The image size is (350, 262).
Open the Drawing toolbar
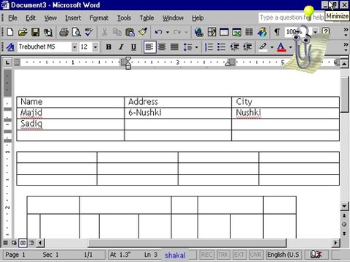(262, 32)
